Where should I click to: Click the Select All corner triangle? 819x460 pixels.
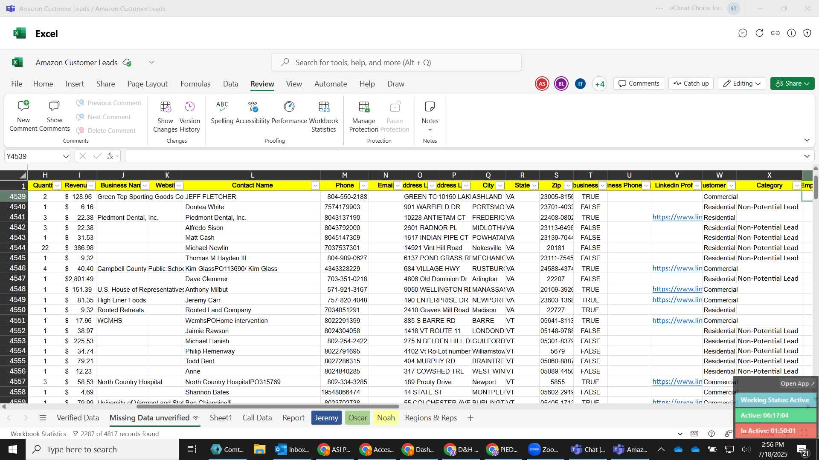point(23,175)
